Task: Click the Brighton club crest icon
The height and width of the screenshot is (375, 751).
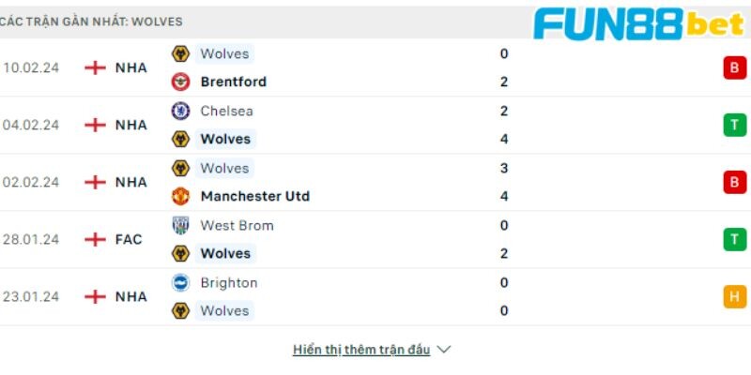Action: [180, 283]
